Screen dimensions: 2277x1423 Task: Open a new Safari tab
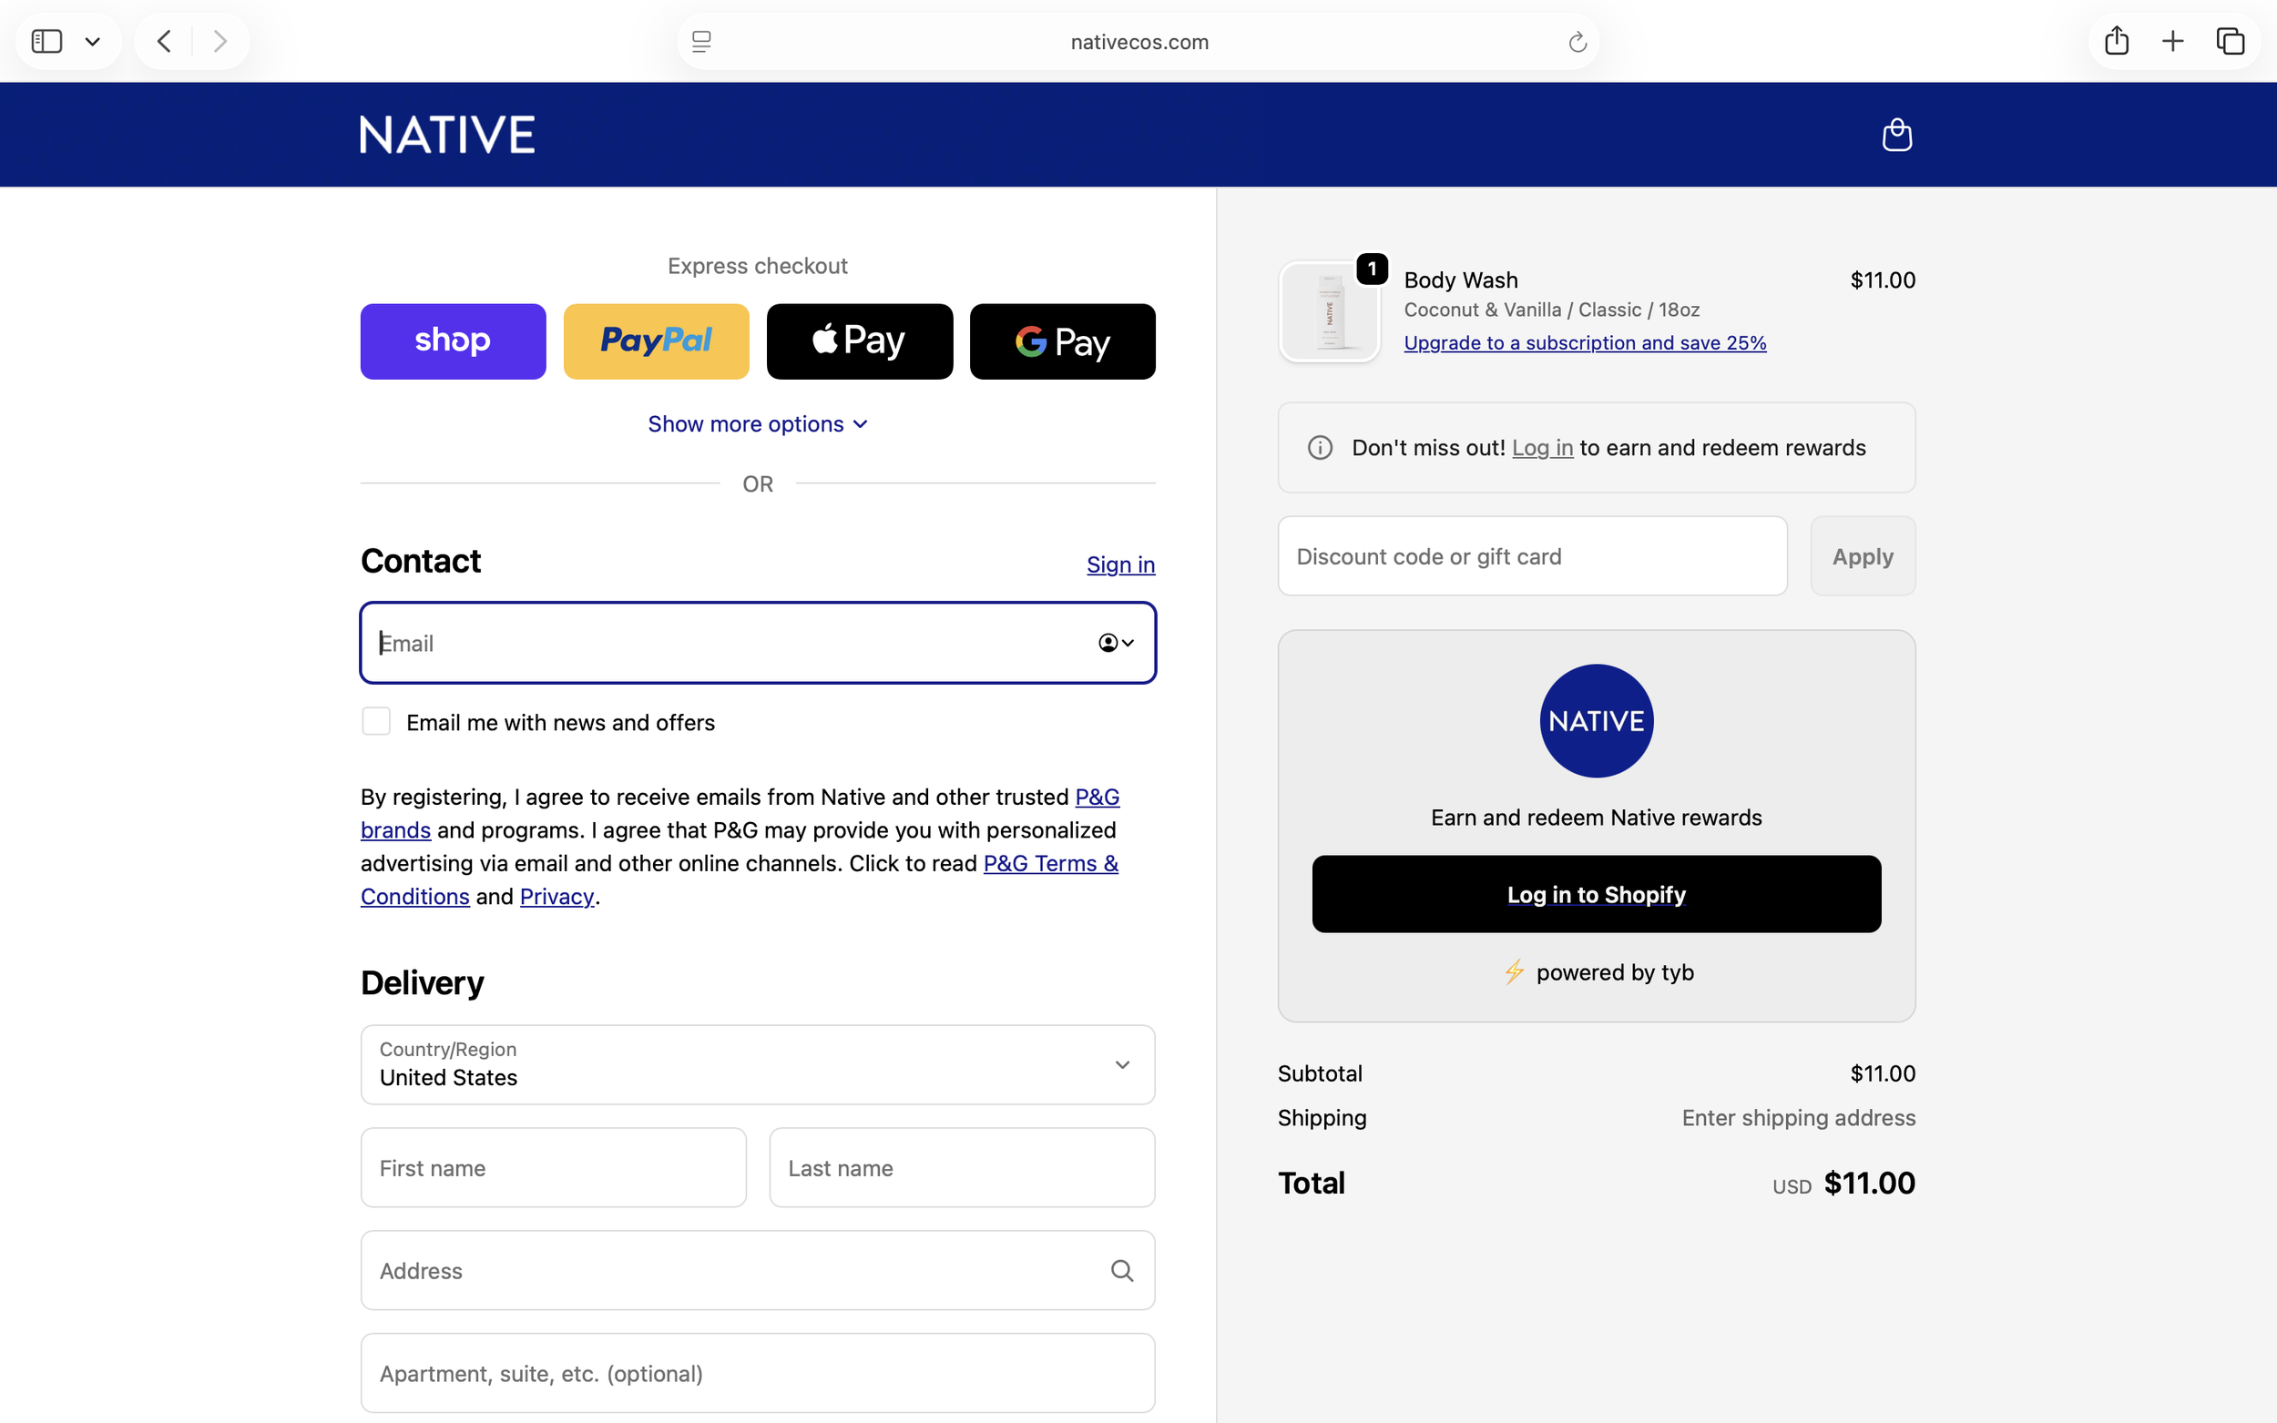click(x=2172, y=41)
